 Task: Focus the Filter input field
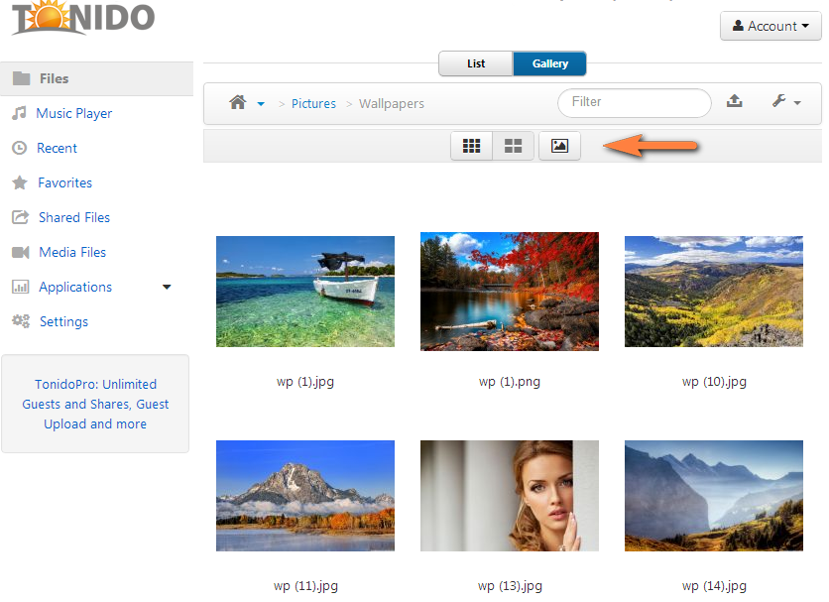634,102
